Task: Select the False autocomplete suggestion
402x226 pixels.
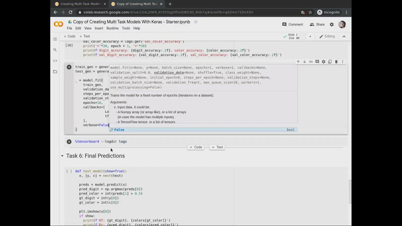Action: pos(119,130)
